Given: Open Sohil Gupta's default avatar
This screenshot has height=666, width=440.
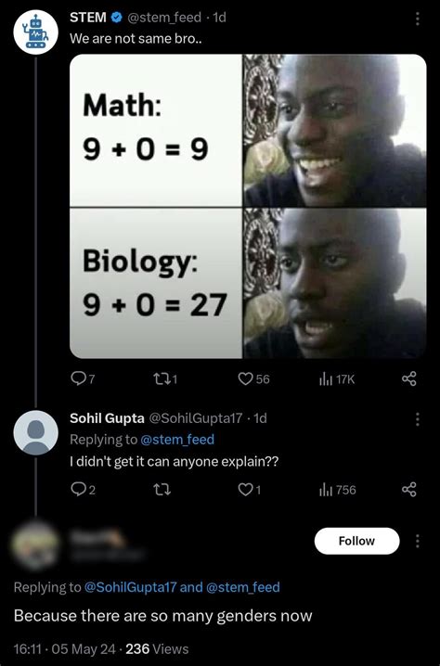Looking at the screenshot, I should pyautogui.click(x=35, y=433).
